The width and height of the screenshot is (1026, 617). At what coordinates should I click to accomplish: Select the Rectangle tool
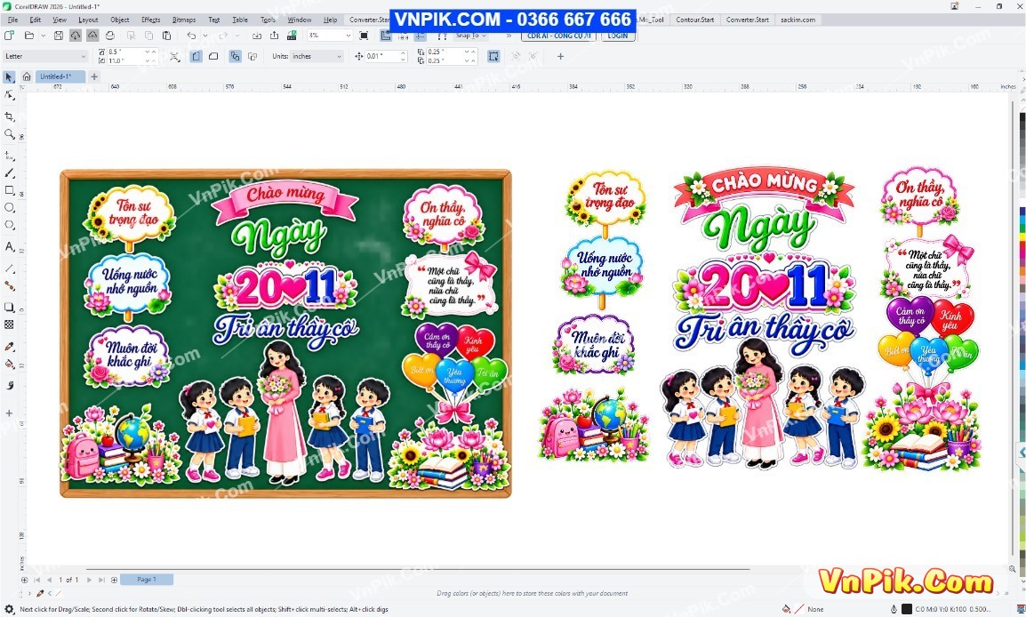[x=9, y=190]
